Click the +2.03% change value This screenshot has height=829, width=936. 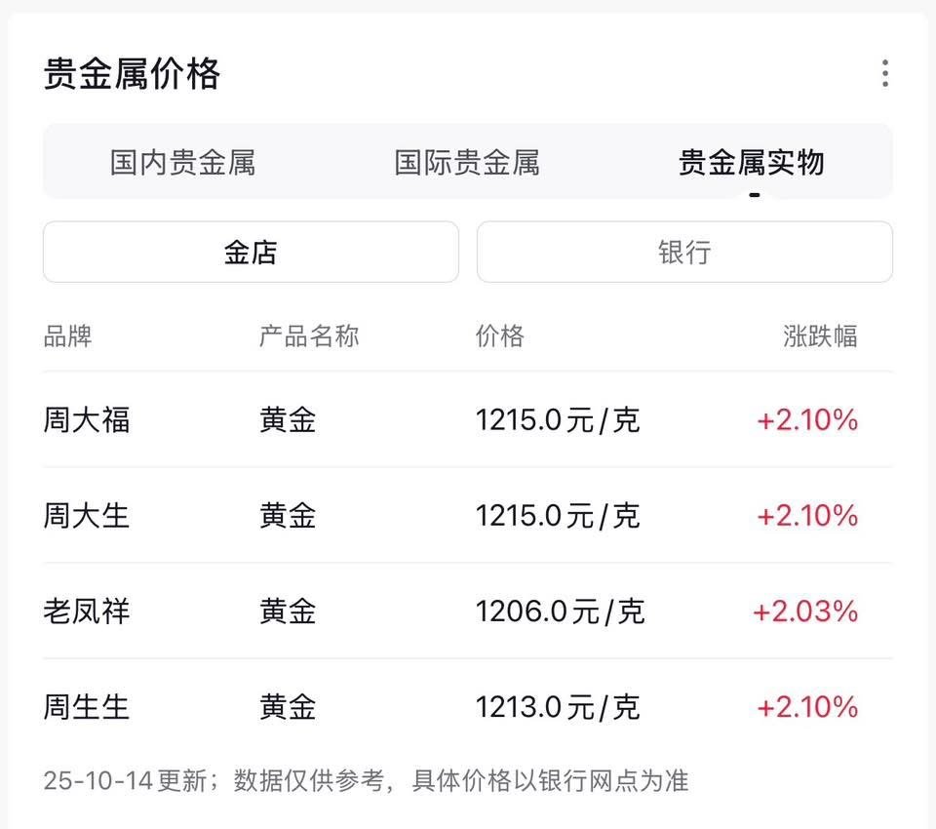point(805,612)
